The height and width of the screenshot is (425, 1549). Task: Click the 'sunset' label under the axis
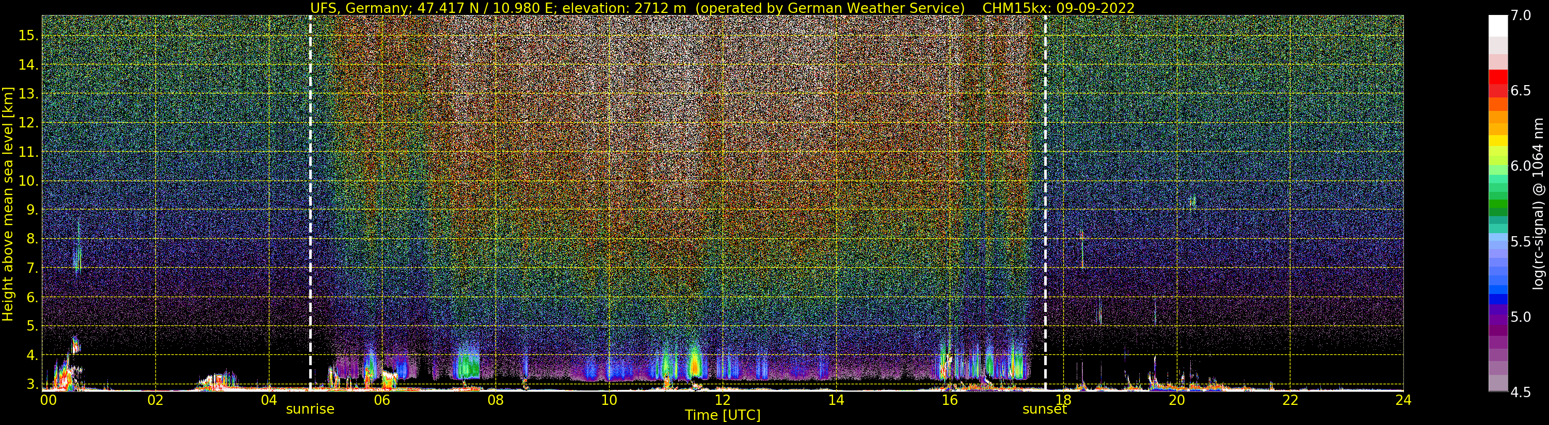(1045, 410)
